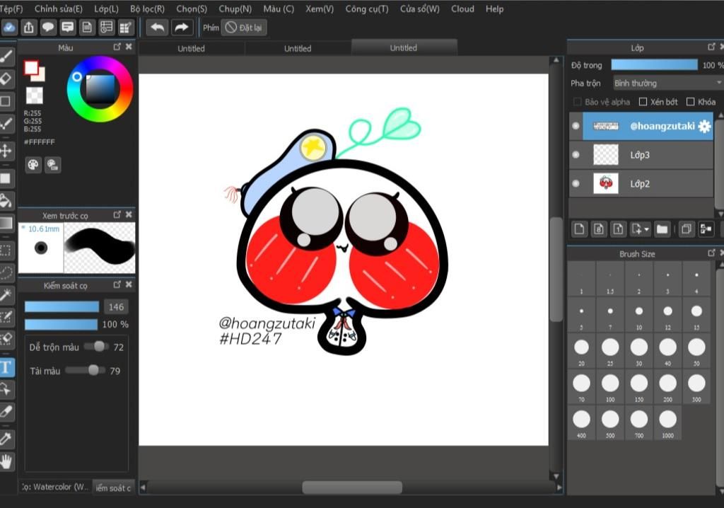
Task: Open the Lớp(L) menu
Action: pos(106,8)
